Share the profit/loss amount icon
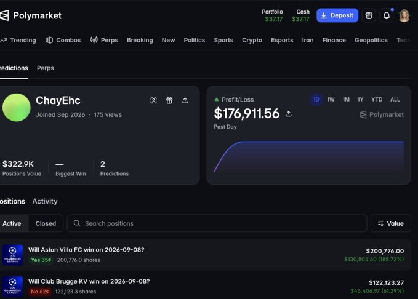Screen dimensions: 418x299 coord(289,114)
